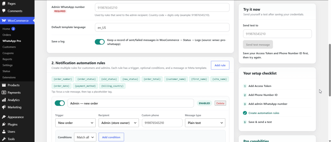Click the Marketing megaphone icon
Screen dimensions: 331x142
point(4,107)
